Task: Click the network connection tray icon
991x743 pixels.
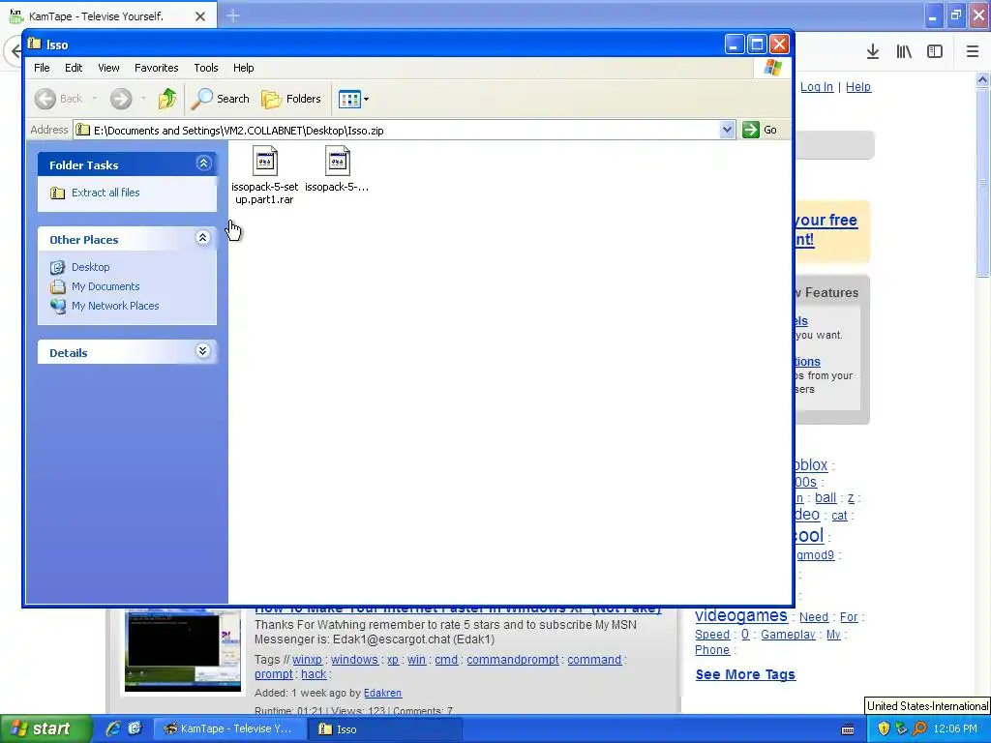Action: [901, 728]
